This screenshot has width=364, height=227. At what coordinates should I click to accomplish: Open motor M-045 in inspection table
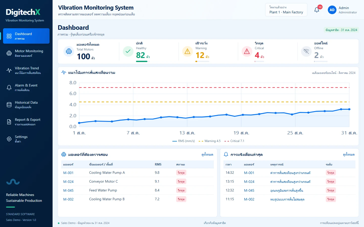(68, 190)
